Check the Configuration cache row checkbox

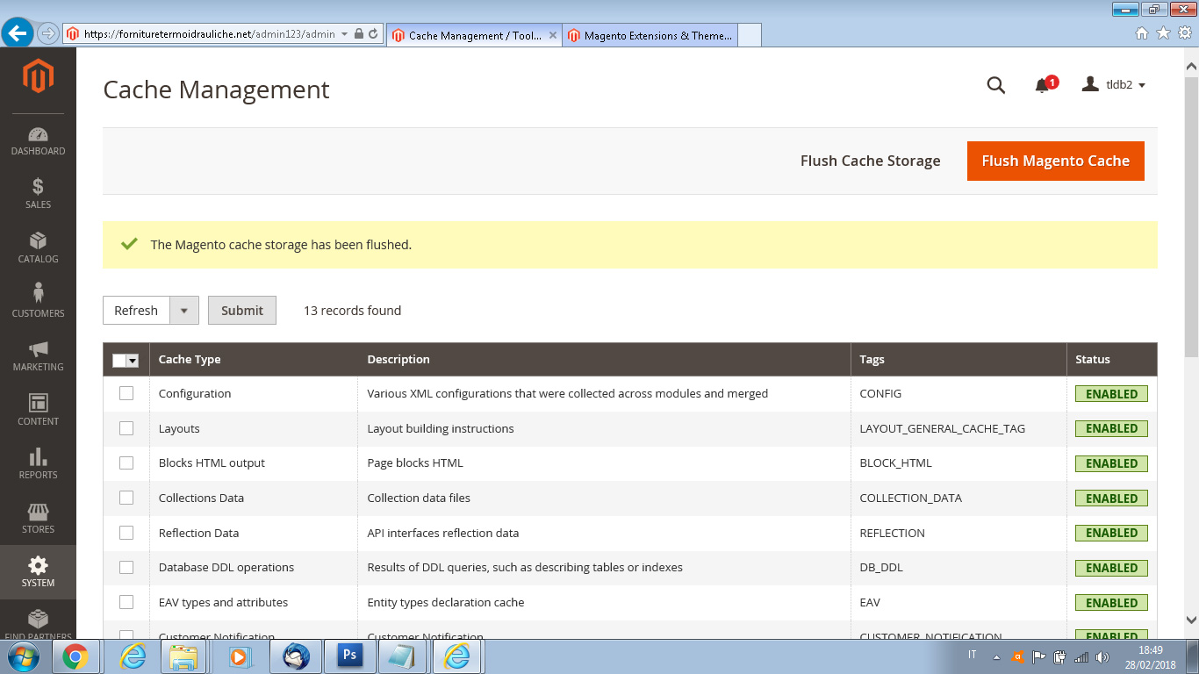[x=126, y=393]
